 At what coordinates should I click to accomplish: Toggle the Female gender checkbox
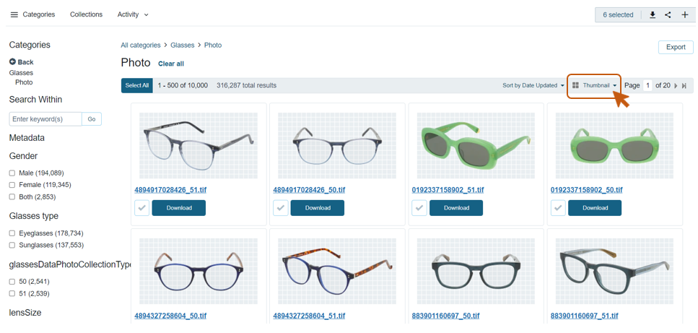coord(12,185)
